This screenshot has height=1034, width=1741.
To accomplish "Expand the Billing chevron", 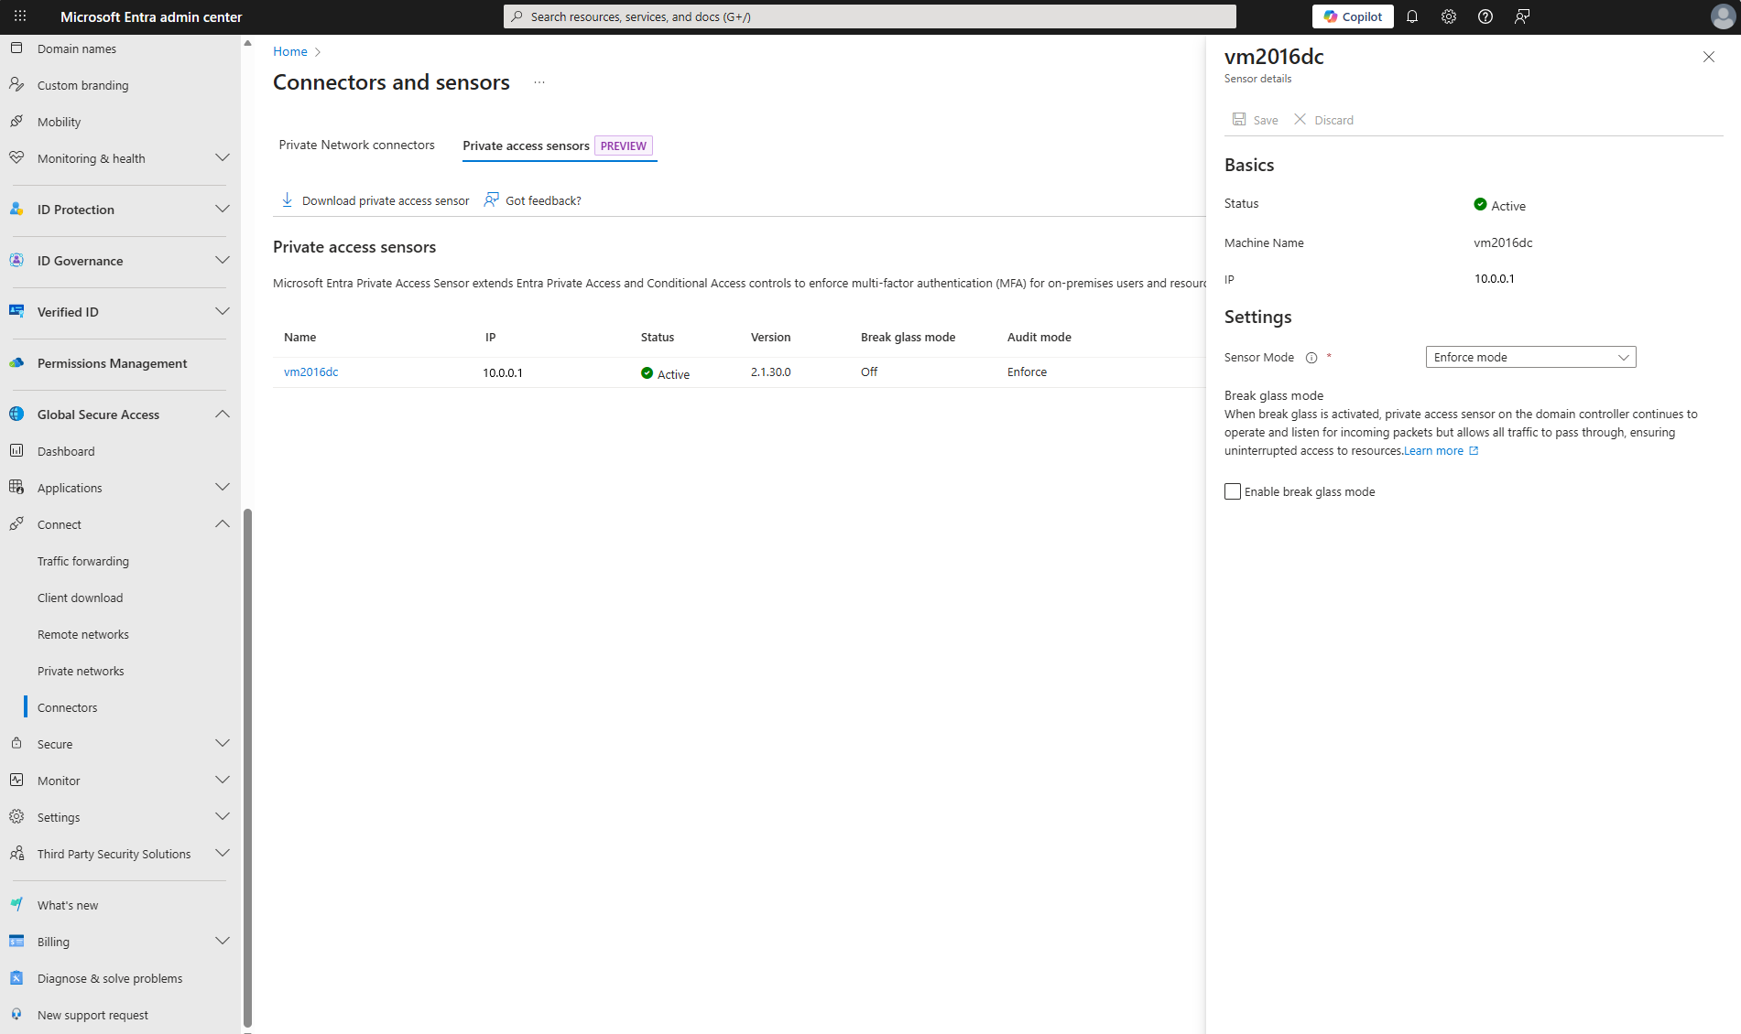I will pos(222,941).
